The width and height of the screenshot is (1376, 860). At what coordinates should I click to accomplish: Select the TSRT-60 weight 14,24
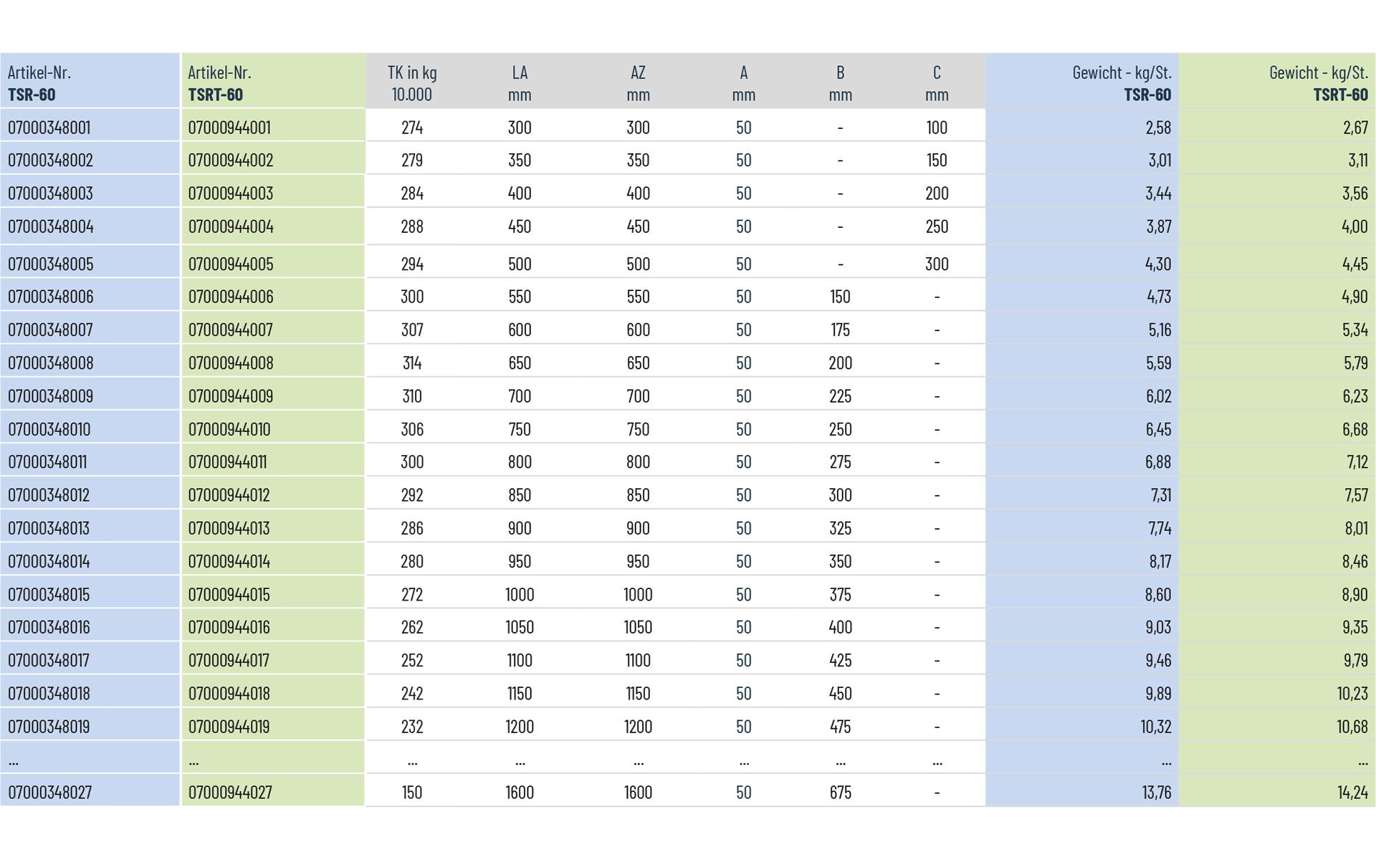(x=1352, y=793)
